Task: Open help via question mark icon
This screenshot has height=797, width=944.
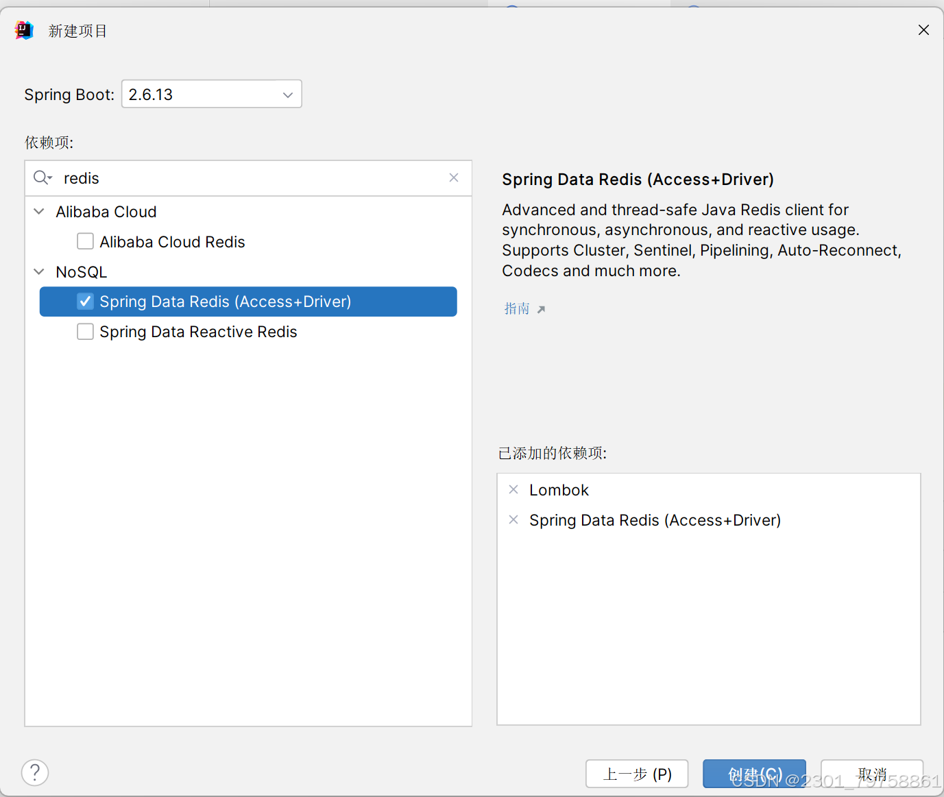Action: point(34,772)
